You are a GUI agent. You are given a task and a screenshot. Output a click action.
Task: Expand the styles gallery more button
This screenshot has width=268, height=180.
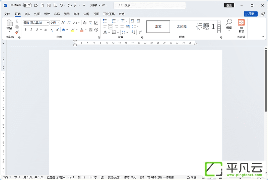pos(219,31)
